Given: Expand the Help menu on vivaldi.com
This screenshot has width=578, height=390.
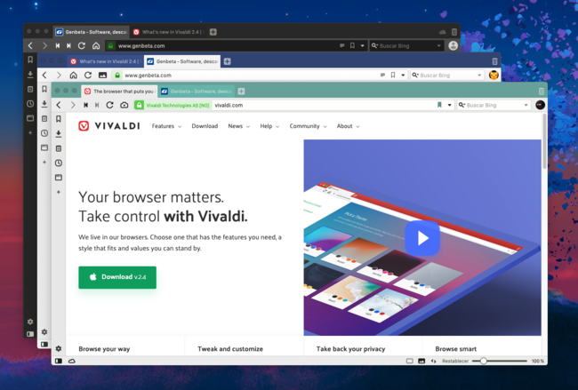Looking at the screenshot, I should coord(269,126).
